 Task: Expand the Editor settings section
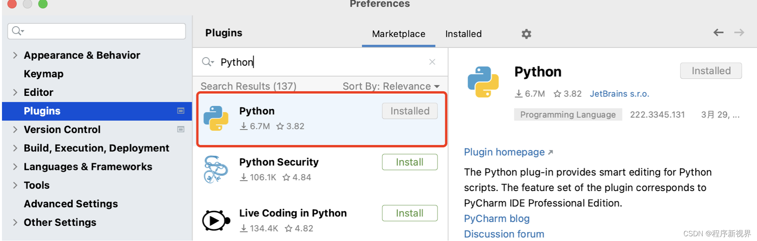point(15,92)
